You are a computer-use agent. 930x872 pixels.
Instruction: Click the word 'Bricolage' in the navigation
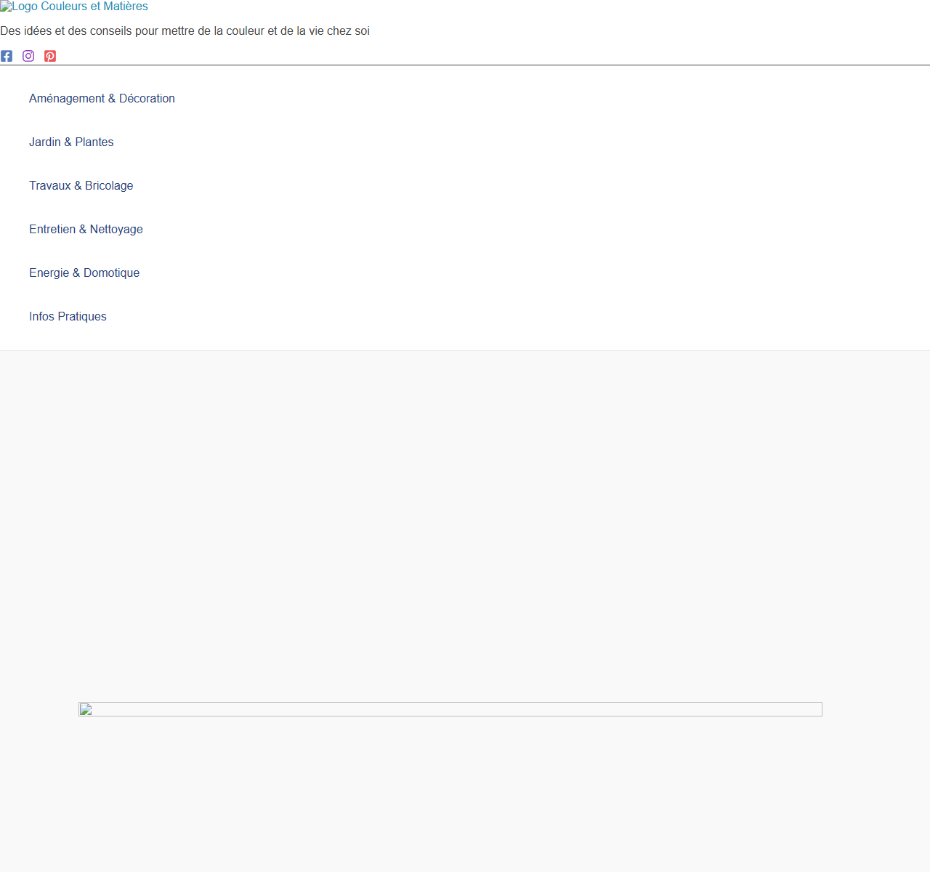tap(109, 186)
